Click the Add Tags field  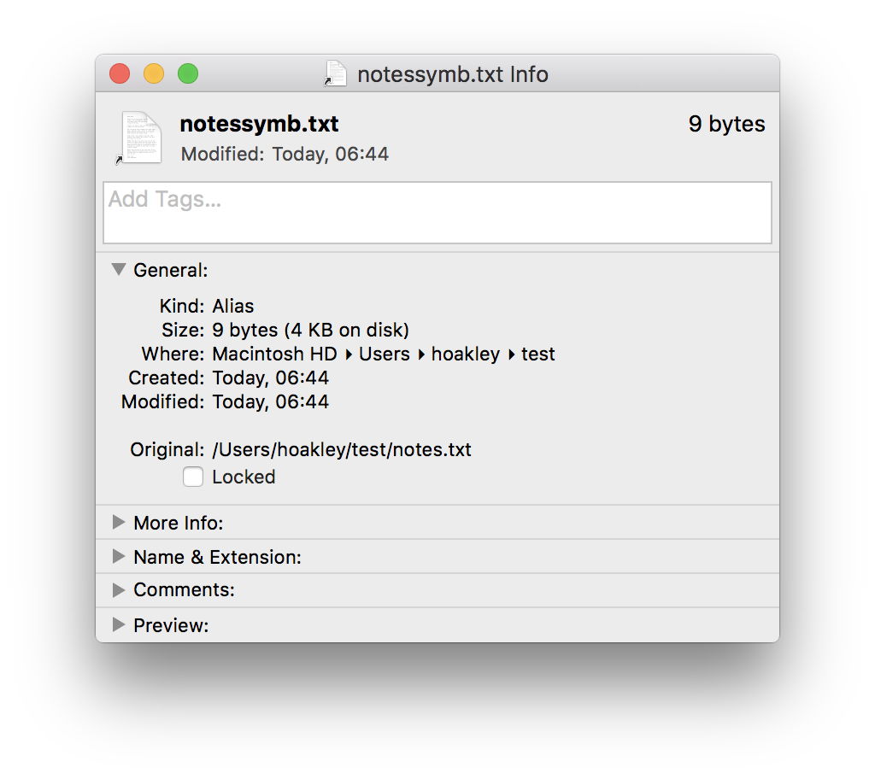coord(437,212)
